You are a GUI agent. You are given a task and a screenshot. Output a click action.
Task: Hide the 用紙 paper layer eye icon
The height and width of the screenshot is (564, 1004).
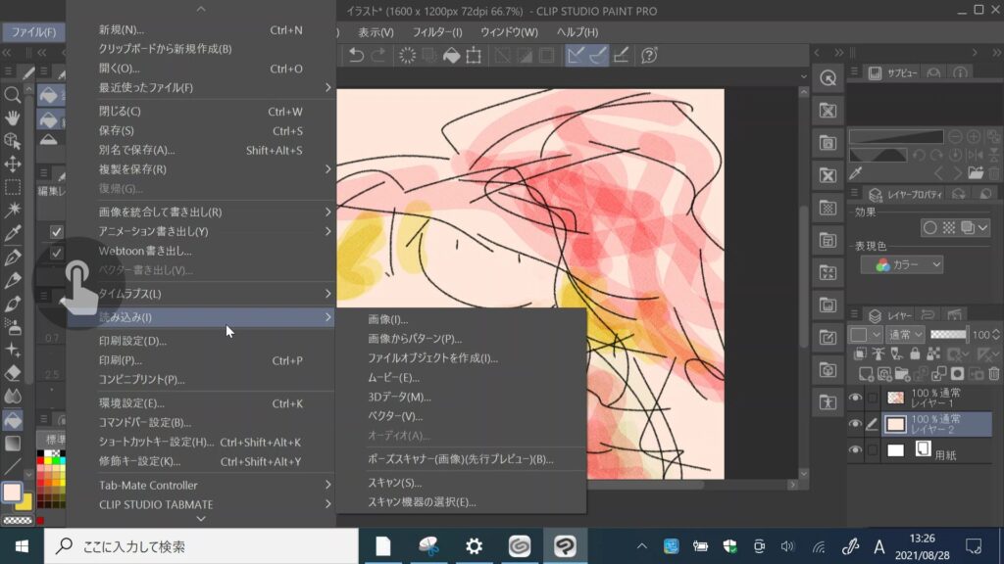click(855, 450)
